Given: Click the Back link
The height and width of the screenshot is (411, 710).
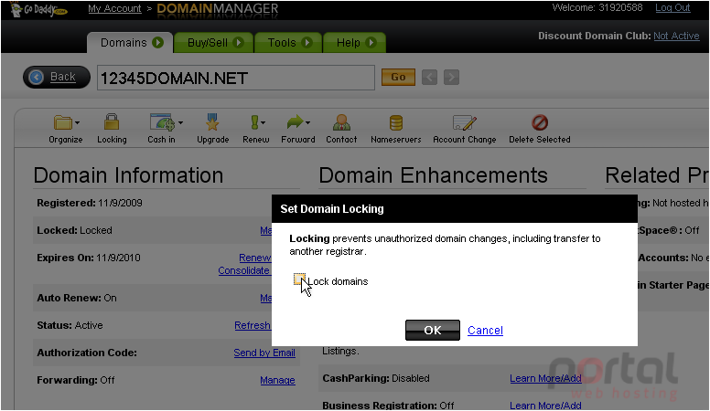Looking at the screenshot, I should (62, 77).
